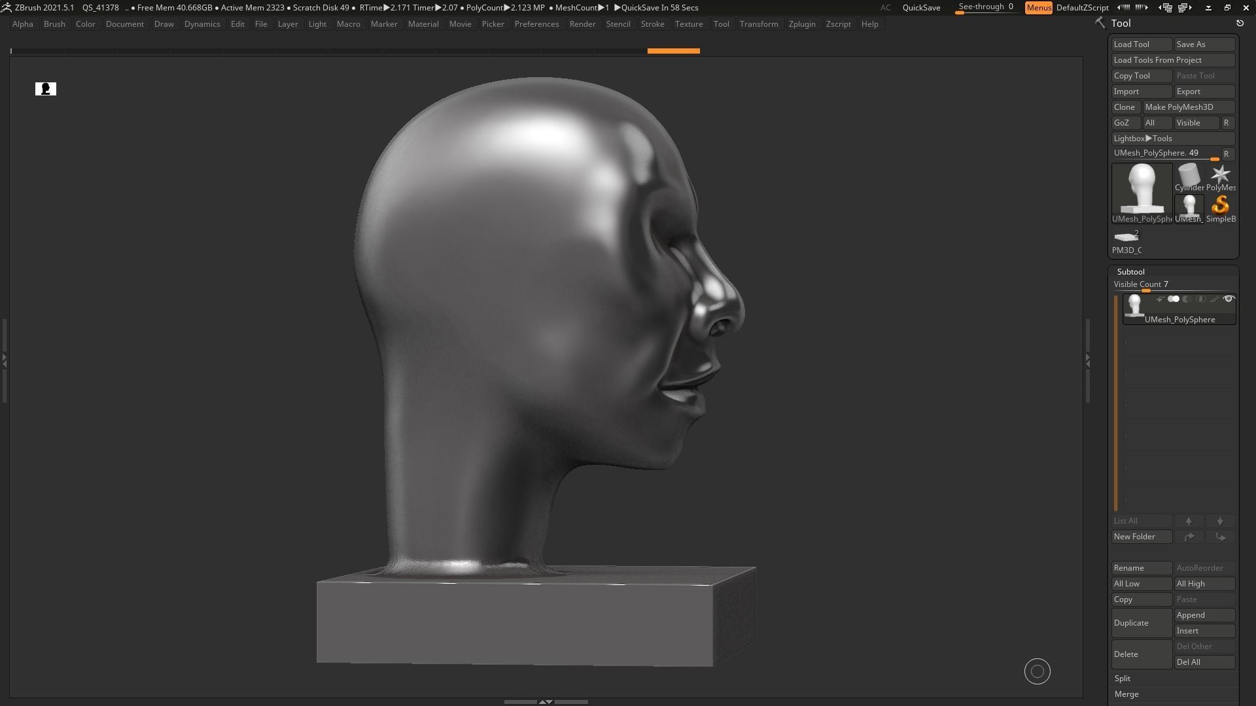Open the Material menu
The width and height of the screenshot is (1256, 706).
(x=423, y=24)
